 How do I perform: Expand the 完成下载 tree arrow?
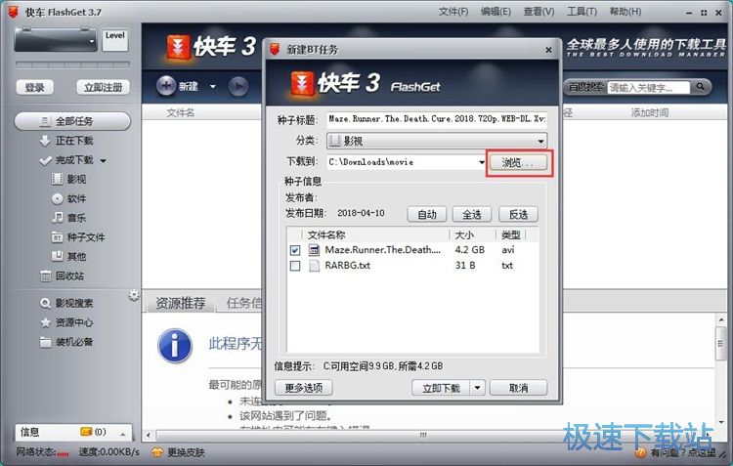[x=103, y=161]
